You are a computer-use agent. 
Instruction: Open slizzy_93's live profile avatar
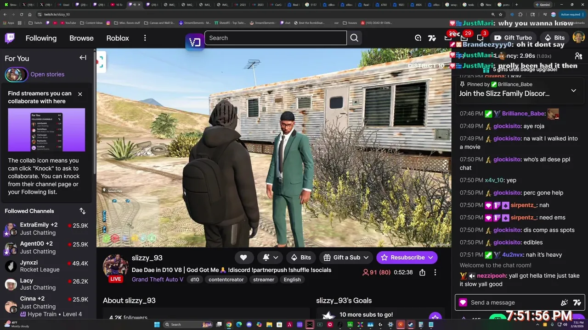tap(115, 267)
